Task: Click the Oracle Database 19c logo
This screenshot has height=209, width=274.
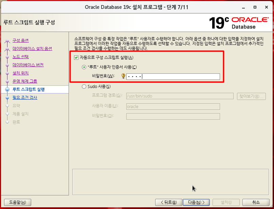Action: tap(239, 23)
